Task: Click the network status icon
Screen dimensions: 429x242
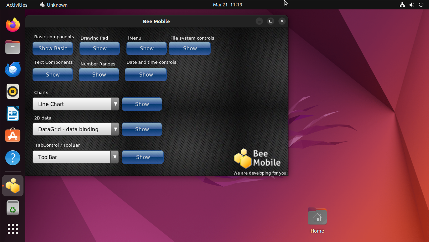Action: click(x=402, y=5)
